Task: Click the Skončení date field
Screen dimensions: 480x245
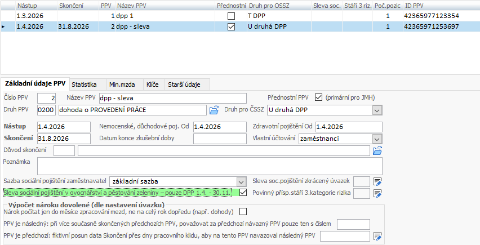Action: (63, 138)
